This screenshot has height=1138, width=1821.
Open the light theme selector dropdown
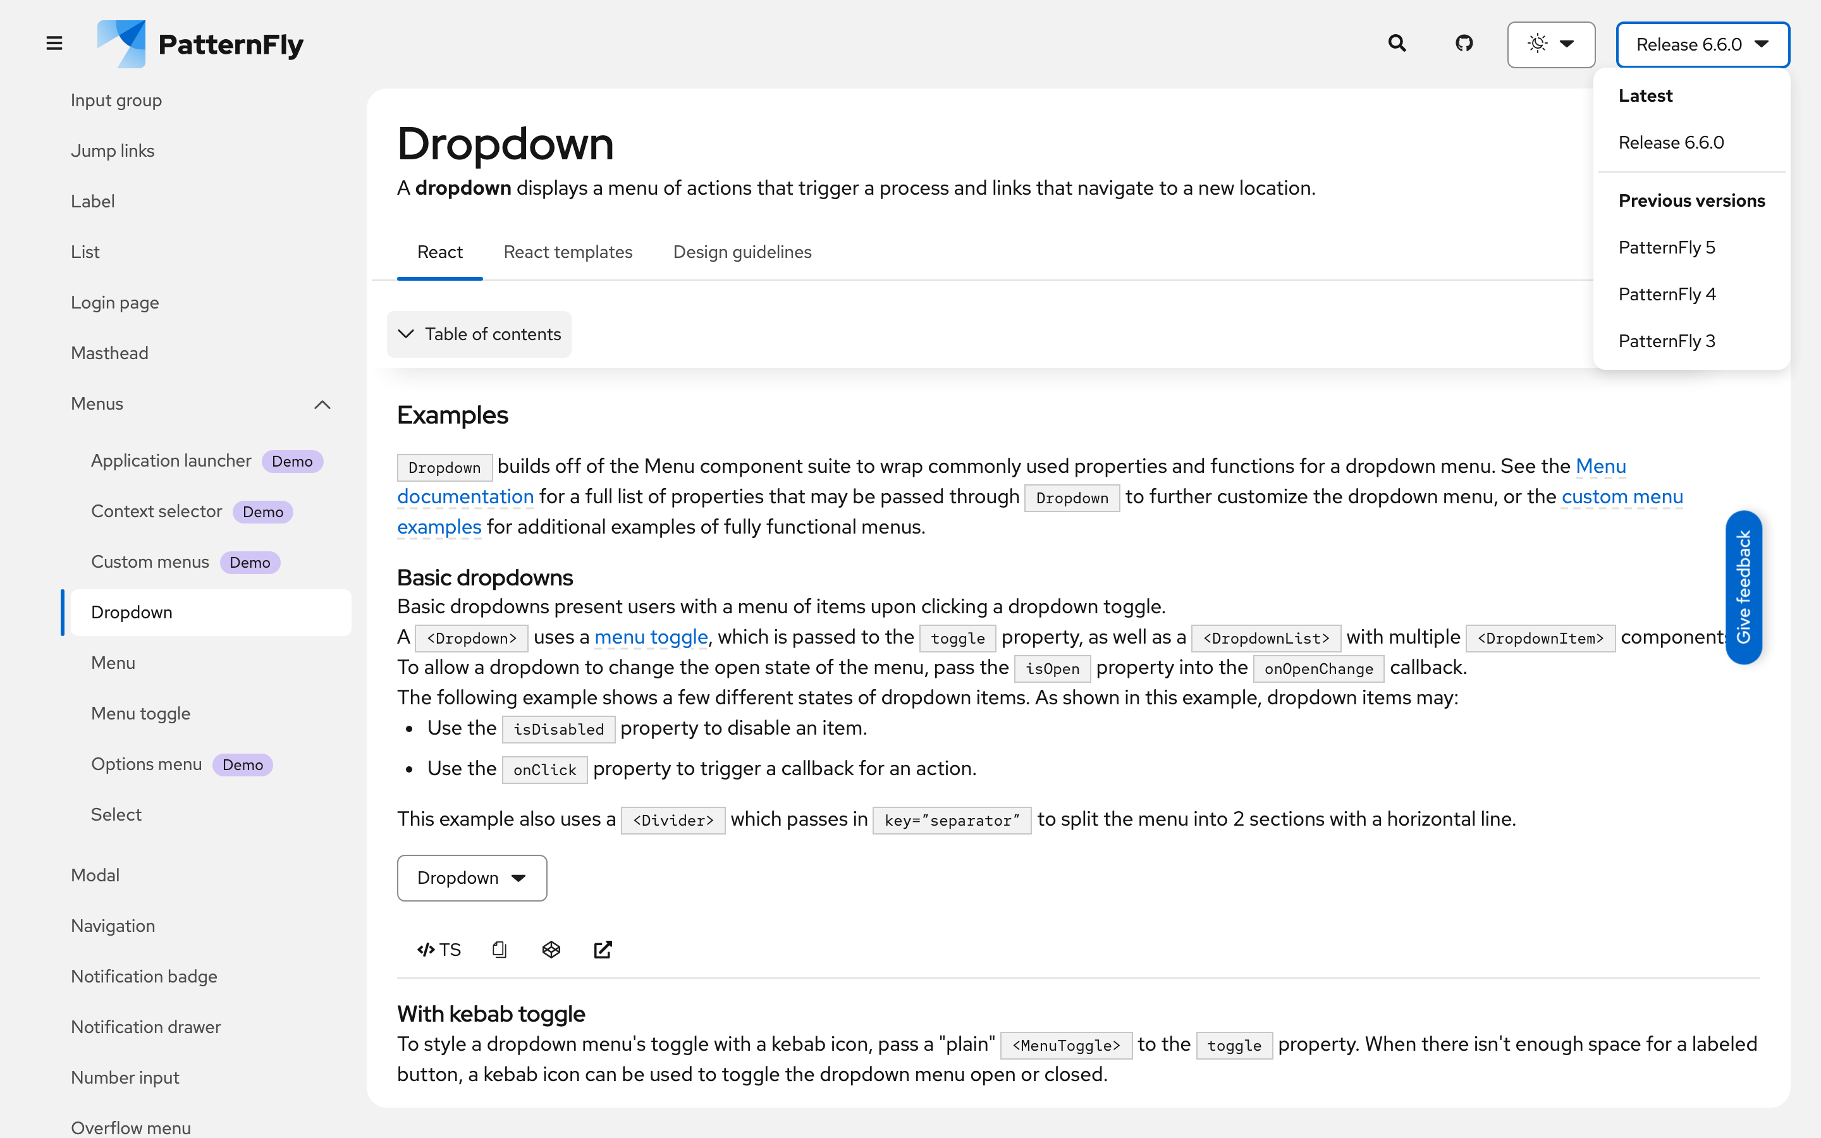tap(1551, 44)
